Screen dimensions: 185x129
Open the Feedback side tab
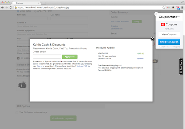point(181,67)
